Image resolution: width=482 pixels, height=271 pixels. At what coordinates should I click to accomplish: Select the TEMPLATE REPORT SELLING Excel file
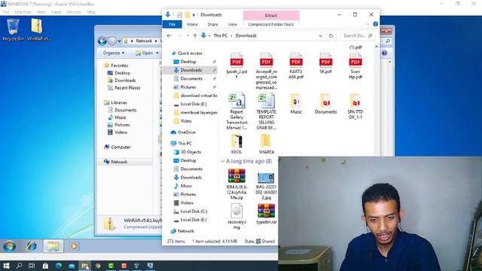[x=266, y=111]
